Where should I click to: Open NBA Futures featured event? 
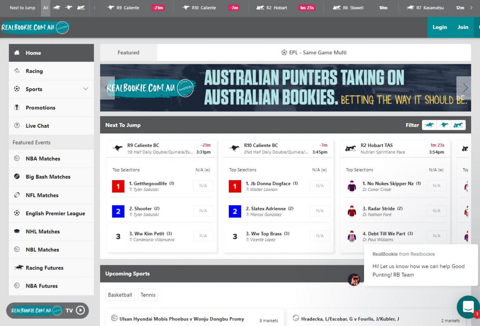[51, 286]
